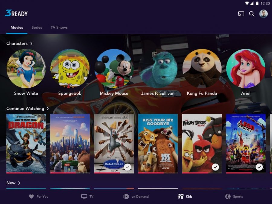Tap the Spongebob name label

[70, 93]
